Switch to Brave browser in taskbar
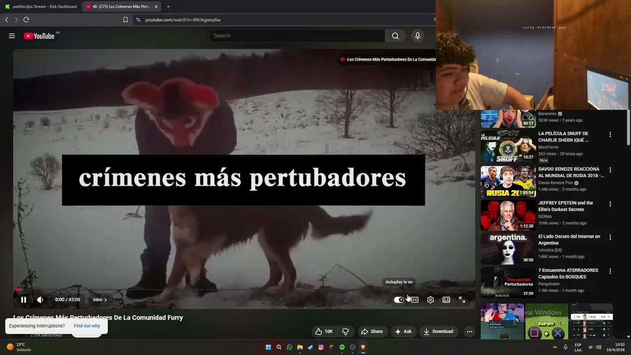This screenshot has width=631, height=355. [363, 347]
